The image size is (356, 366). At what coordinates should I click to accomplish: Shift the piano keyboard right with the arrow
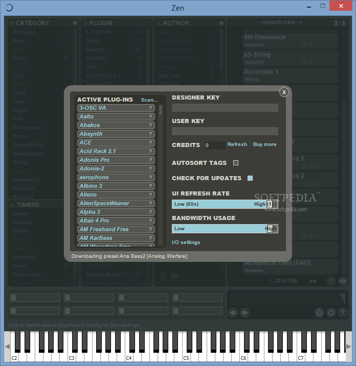click(348, 347)
